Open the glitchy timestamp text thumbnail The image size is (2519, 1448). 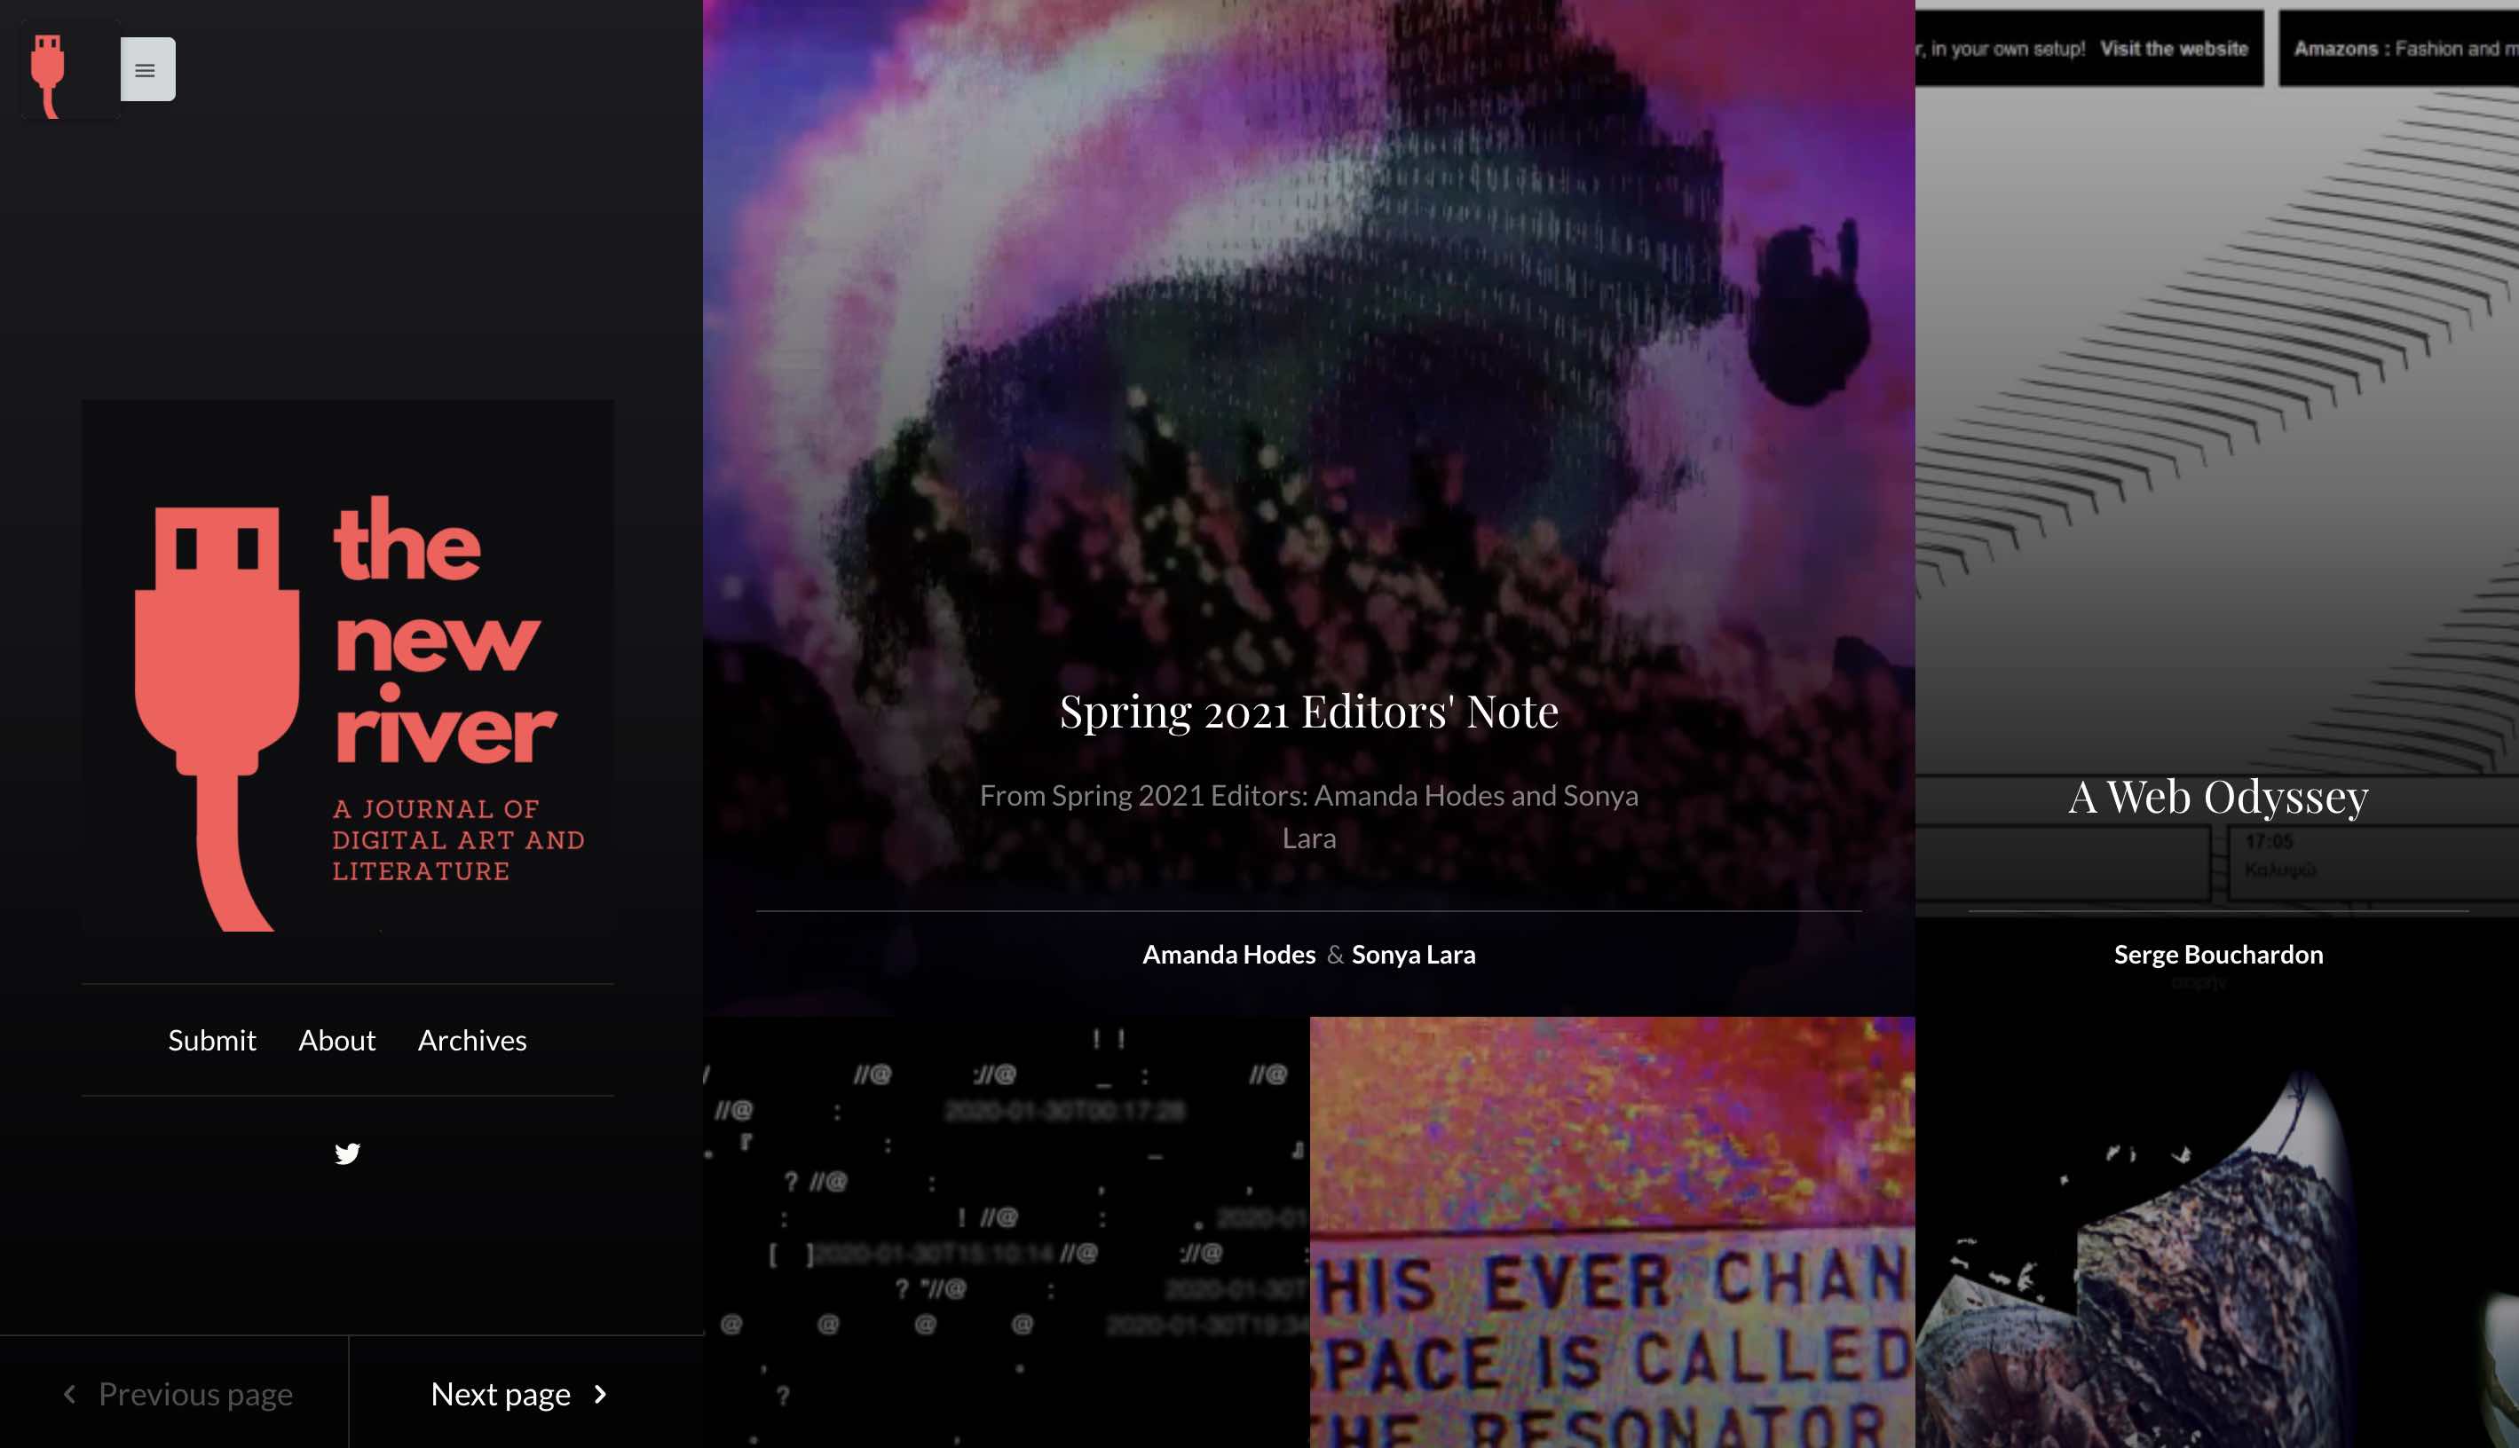click(x=1006, y=1232)
